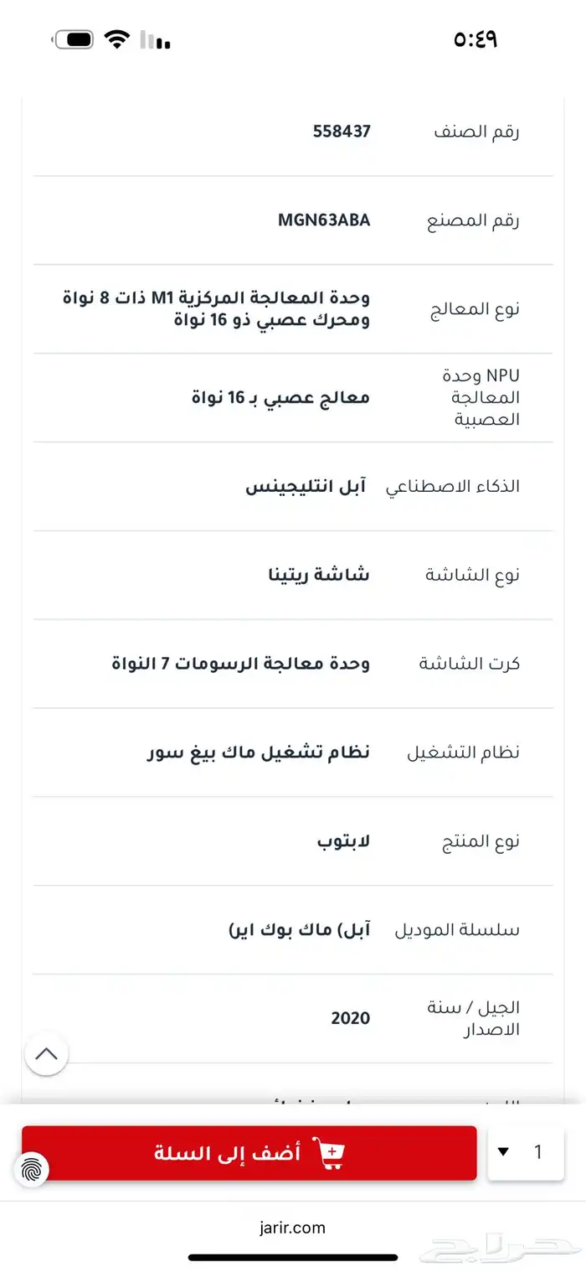Select the item number 558437
The image size is (586, 1272).
pos(342,132)
